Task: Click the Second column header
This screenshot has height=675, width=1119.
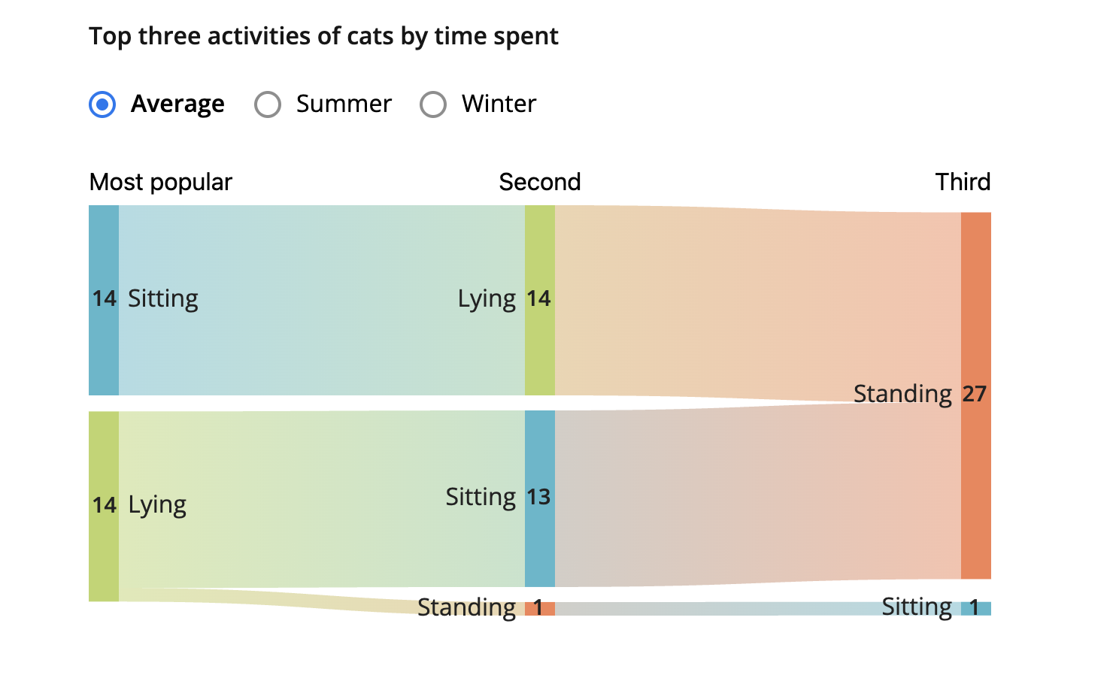Action: pos(539,182)
